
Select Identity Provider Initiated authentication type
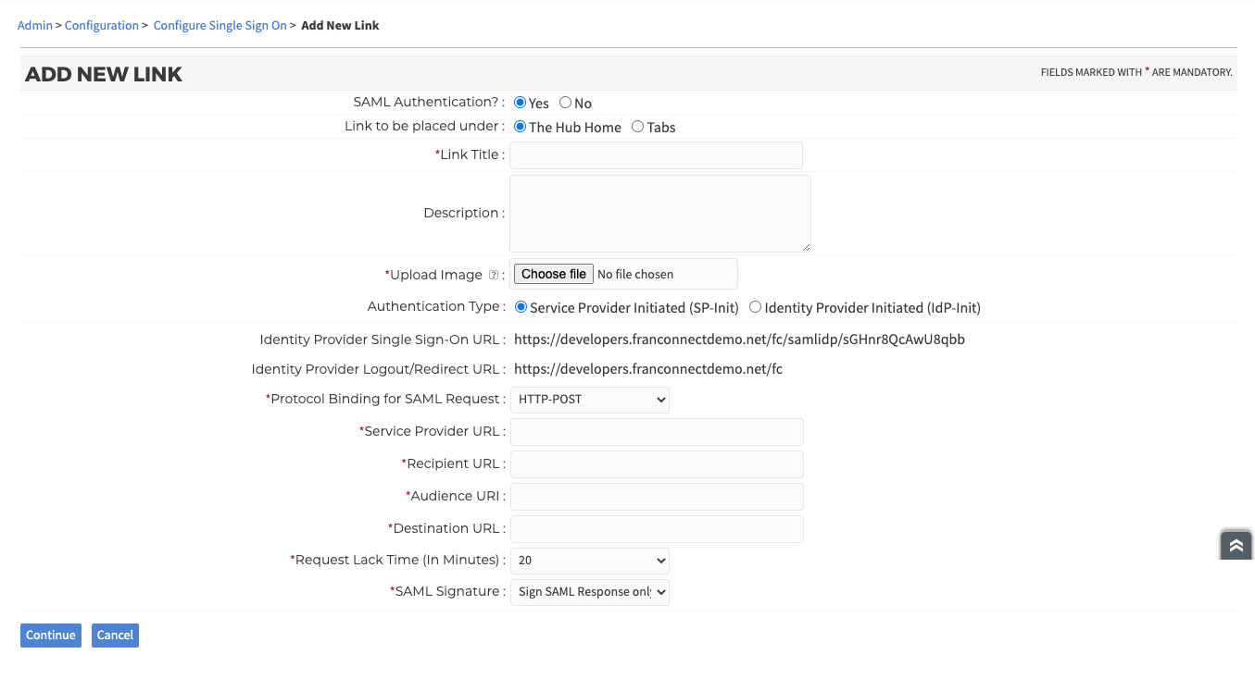click(x=756, y=307)
